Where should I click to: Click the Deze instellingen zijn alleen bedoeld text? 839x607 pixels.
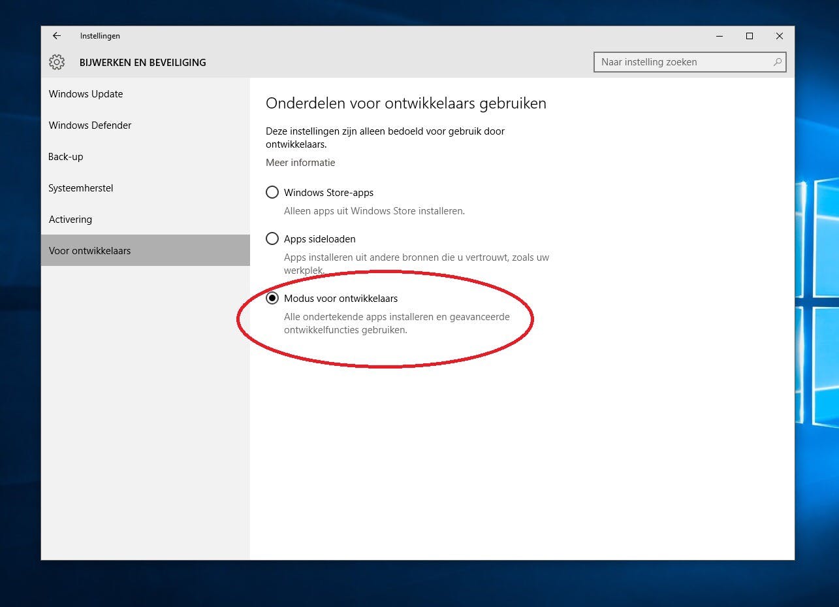point(385,137)
